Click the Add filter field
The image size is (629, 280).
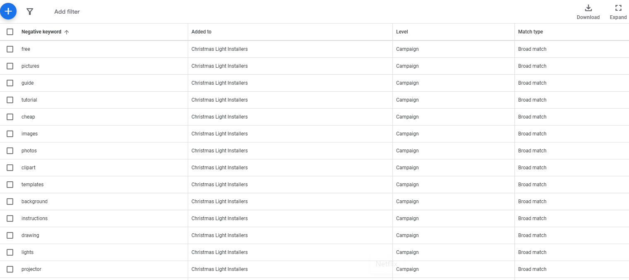(67, 12)
